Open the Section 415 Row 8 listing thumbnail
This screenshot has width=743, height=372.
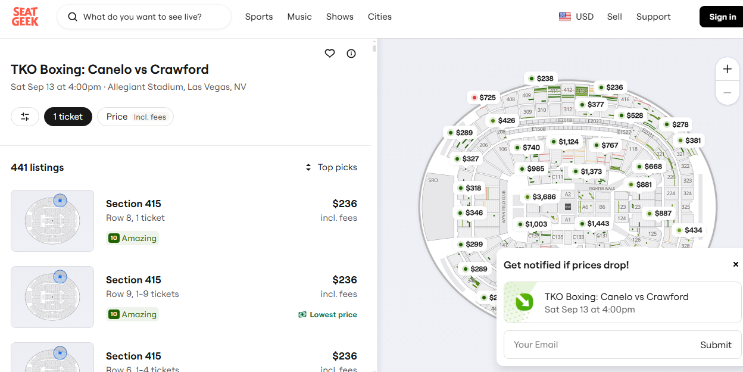[52, 221]
